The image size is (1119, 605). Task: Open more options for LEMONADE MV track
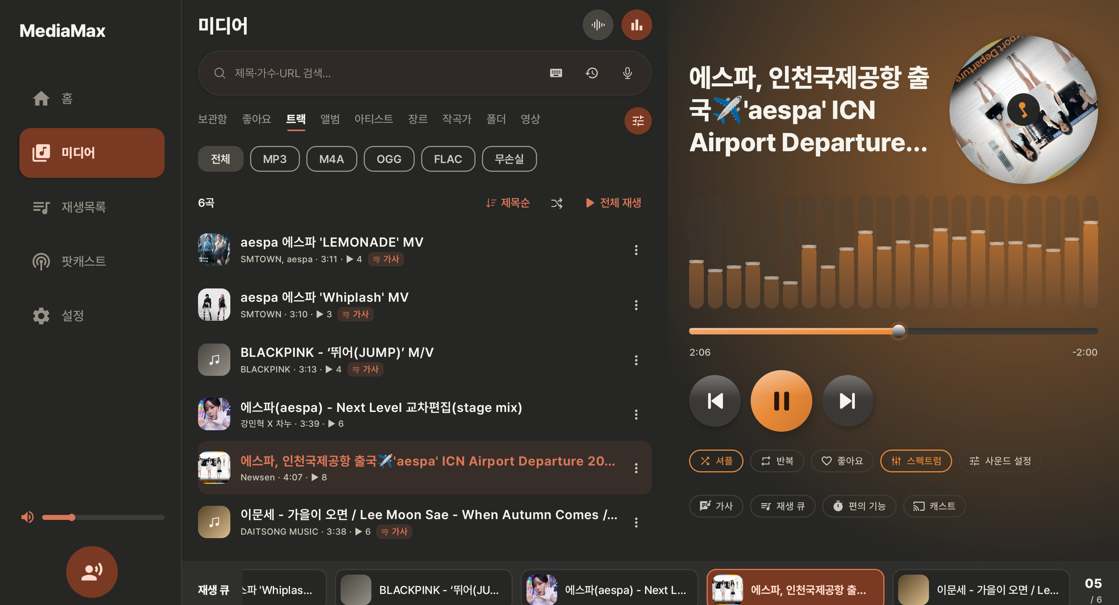636,250
